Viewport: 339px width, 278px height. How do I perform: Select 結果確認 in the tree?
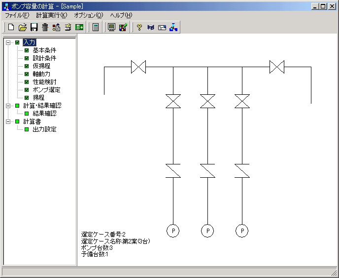pos(44,114)
